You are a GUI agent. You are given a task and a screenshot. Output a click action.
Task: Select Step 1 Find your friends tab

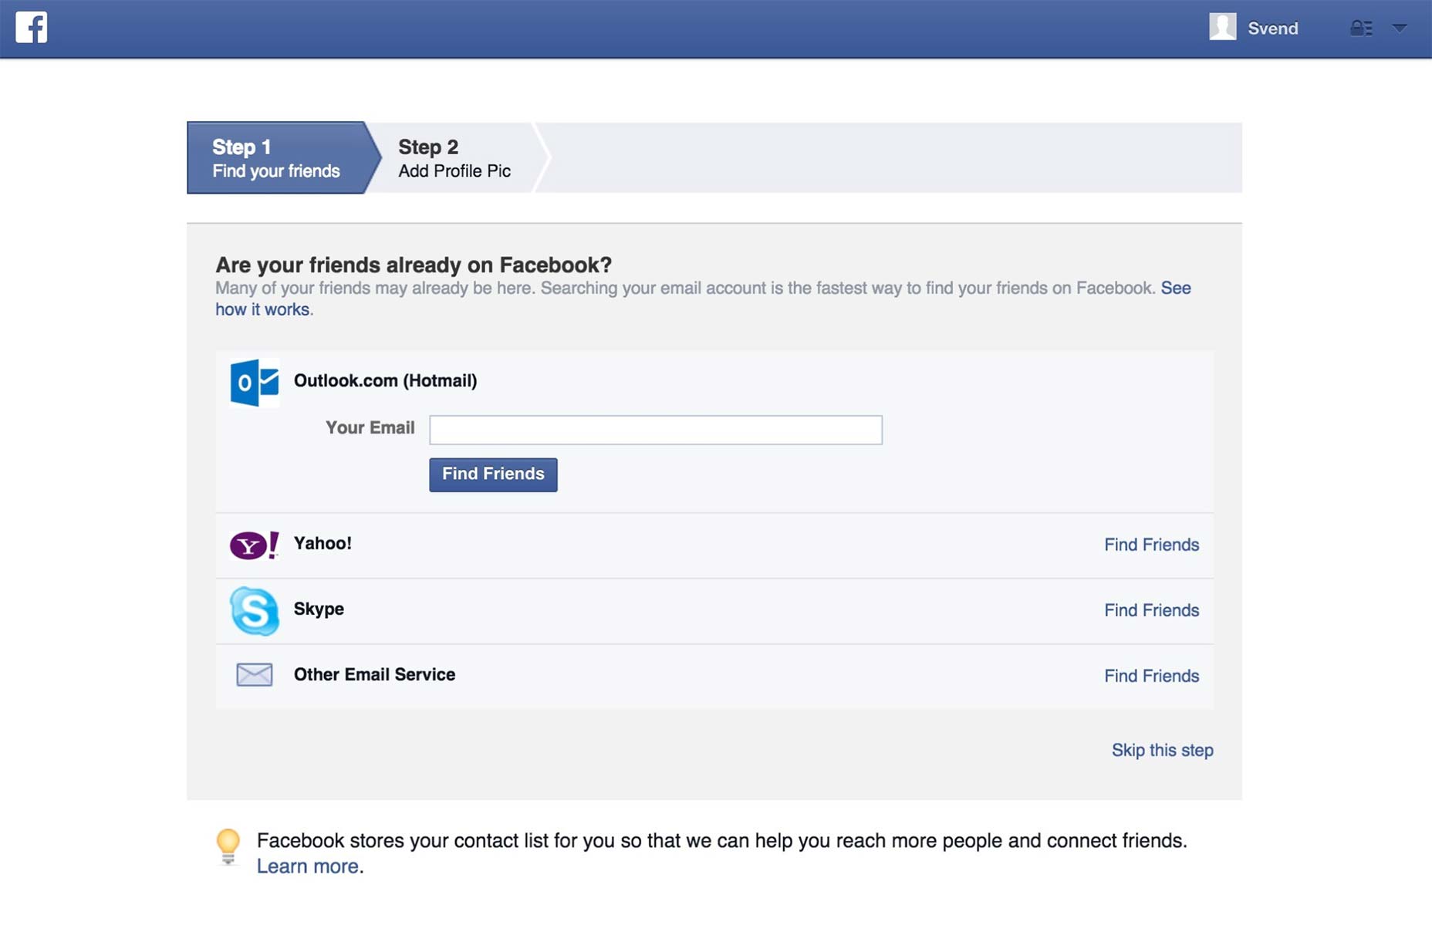(276, 157)
